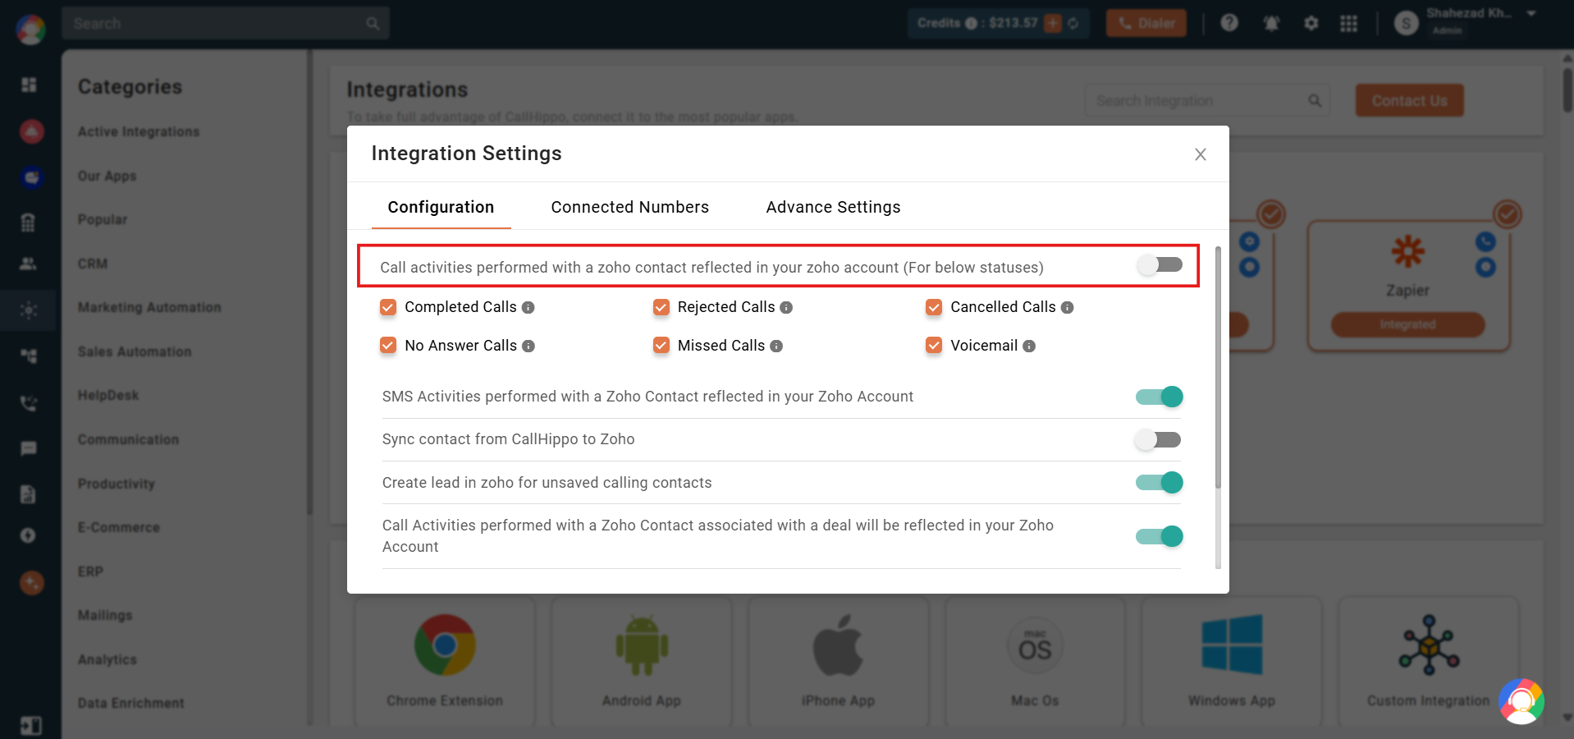Viewport: 1574px width, 739px height.
Task: Enable call activities reflected in zoho toggle
Action: pyautogui.click(x=1160, y=265)
